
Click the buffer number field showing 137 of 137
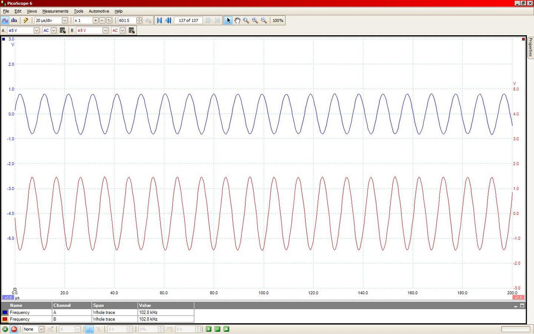tap(188, 20)
